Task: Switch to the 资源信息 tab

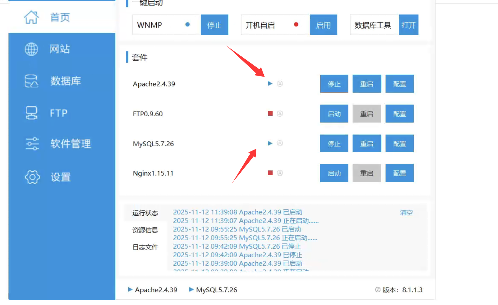Action: pos(145,230)
